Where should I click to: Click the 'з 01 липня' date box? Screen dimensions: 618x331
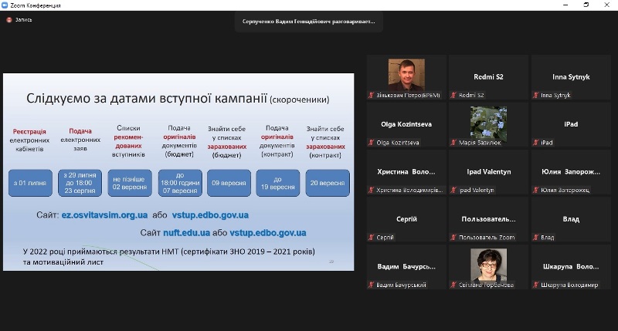pos(30,183)
